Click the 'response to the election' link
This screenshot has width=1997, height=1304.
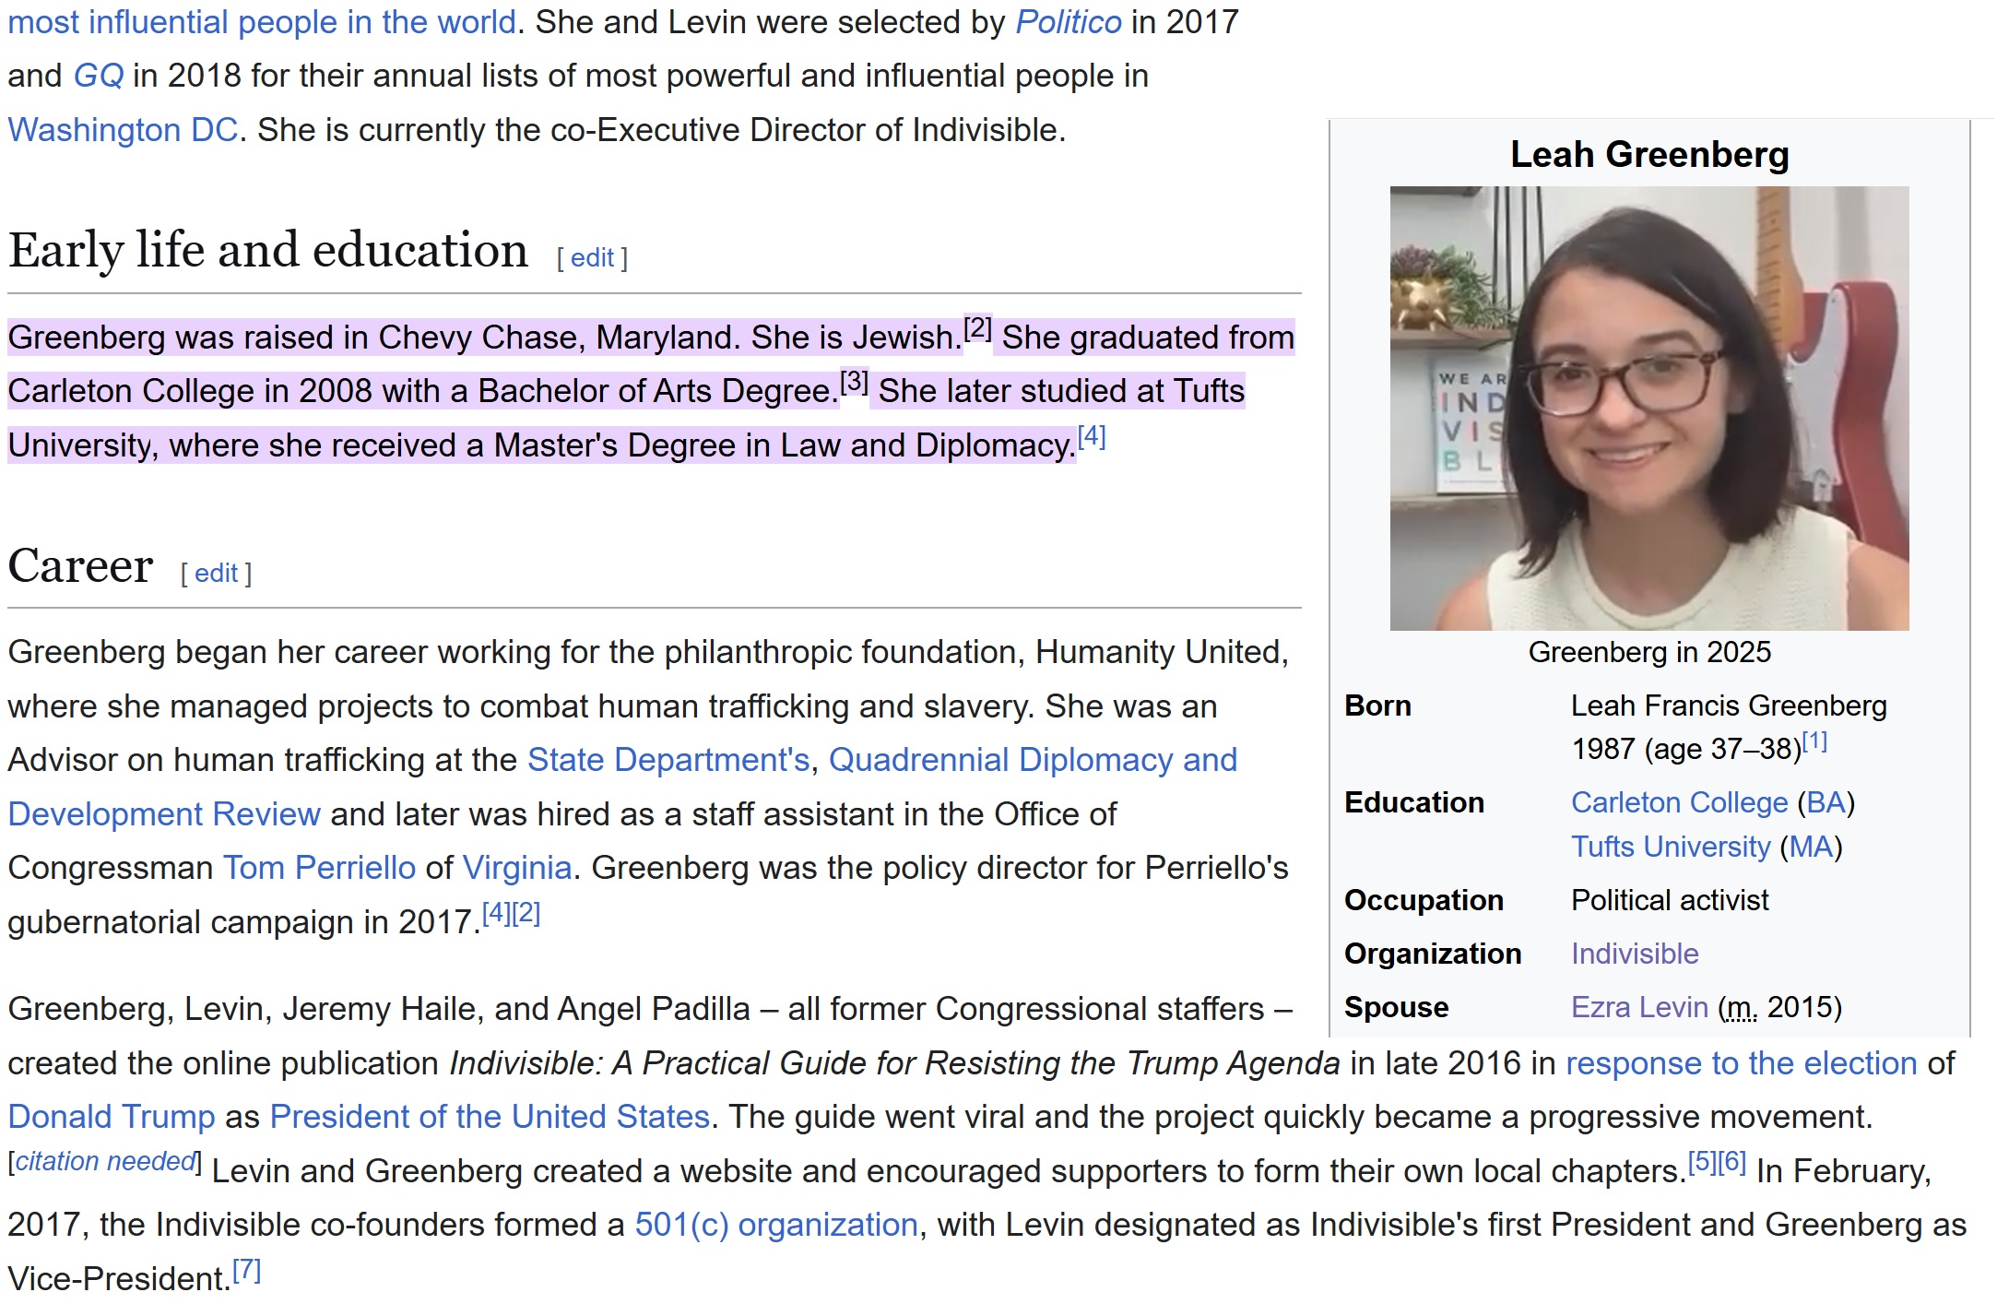tap(1741, 1063)
